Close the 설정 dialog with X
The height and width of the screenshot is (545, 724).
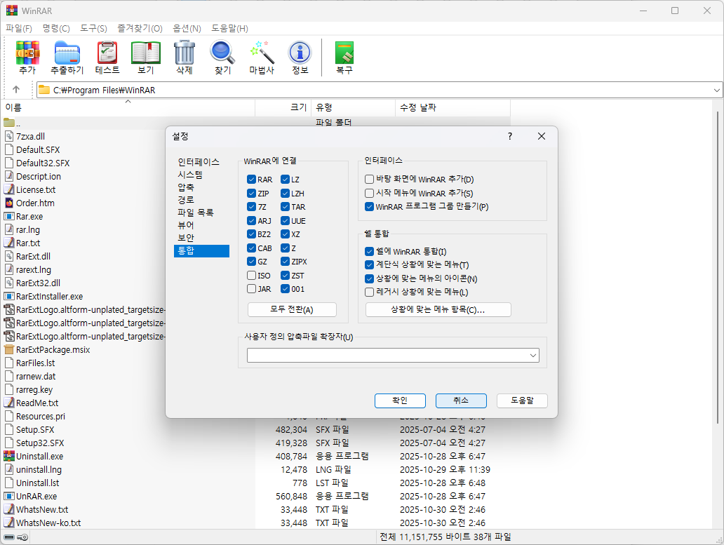(x=542, y=136)
